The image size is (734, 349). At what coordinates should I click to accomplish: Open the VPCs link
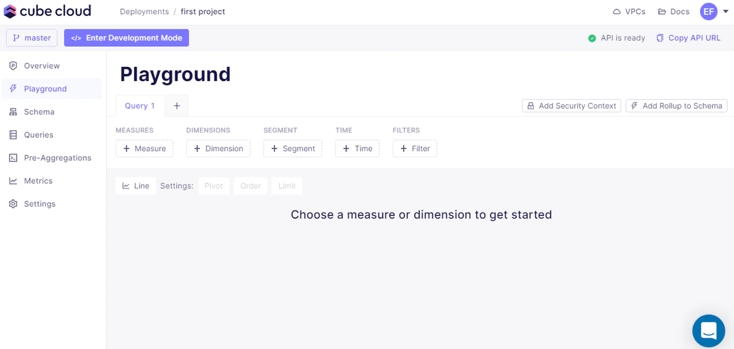click(x=629, y=11)
